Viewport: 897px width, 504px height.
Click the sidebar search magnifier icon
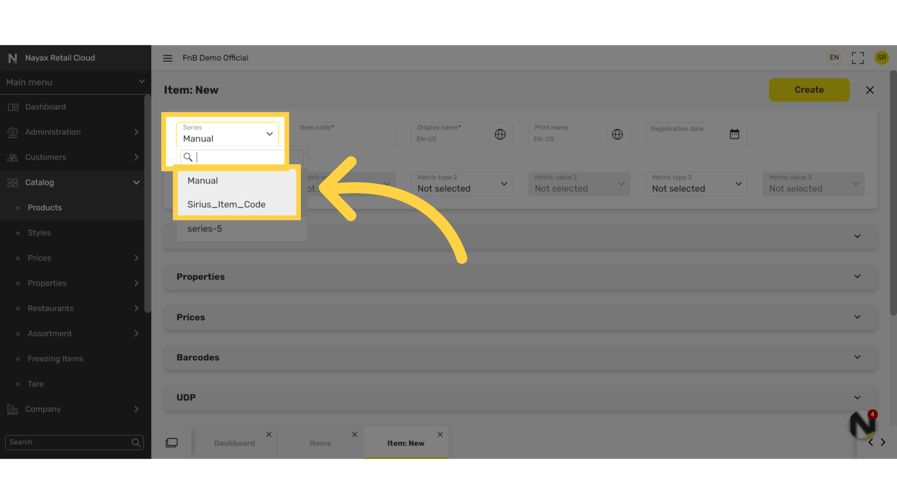[x=136, y=442]
